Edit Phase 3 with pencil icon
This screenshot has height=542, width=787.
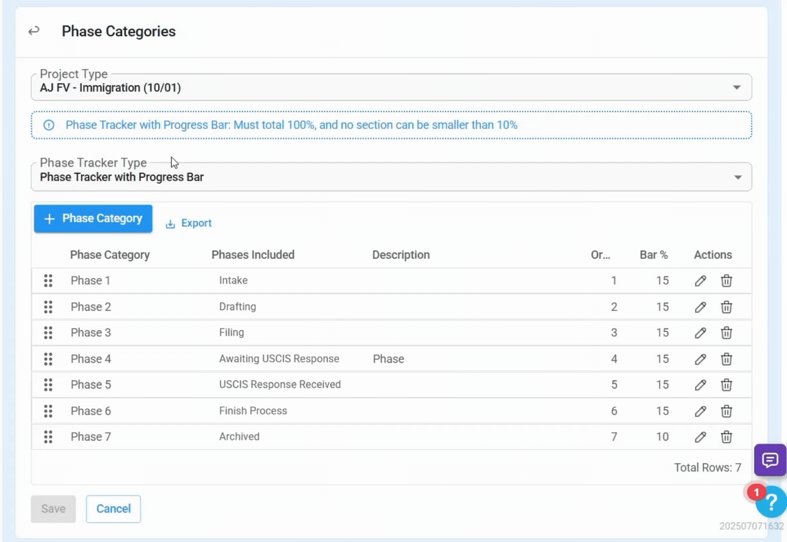tap(701, 333)
